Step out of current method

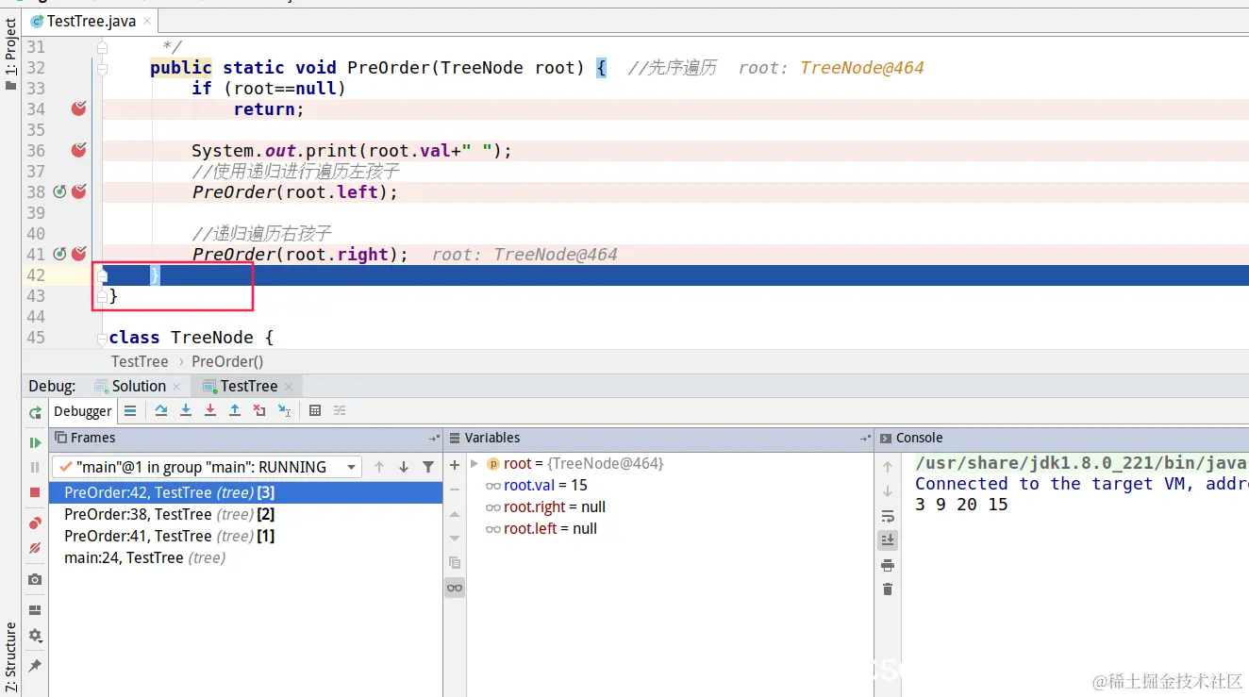tap(235, 410)
